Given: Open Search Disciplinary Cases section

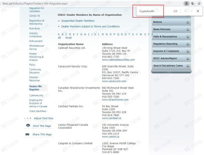Looking at the screenshot, I should 168,66.
